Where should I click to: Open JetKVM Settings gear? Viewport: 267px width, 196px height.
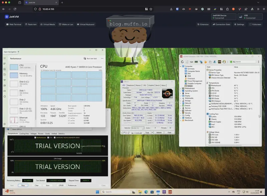tap(239, 24)
